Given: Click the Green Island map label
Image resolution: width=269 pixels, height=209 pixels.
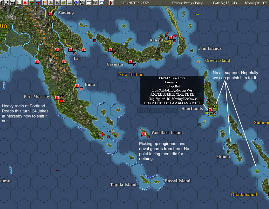Looking at the screenshot, I should 218,60.
